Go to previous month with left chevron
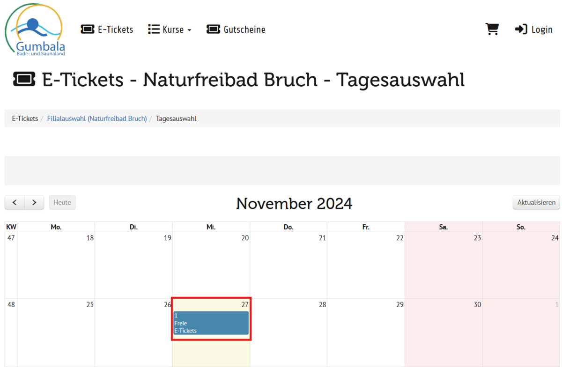 pos(15,202)
